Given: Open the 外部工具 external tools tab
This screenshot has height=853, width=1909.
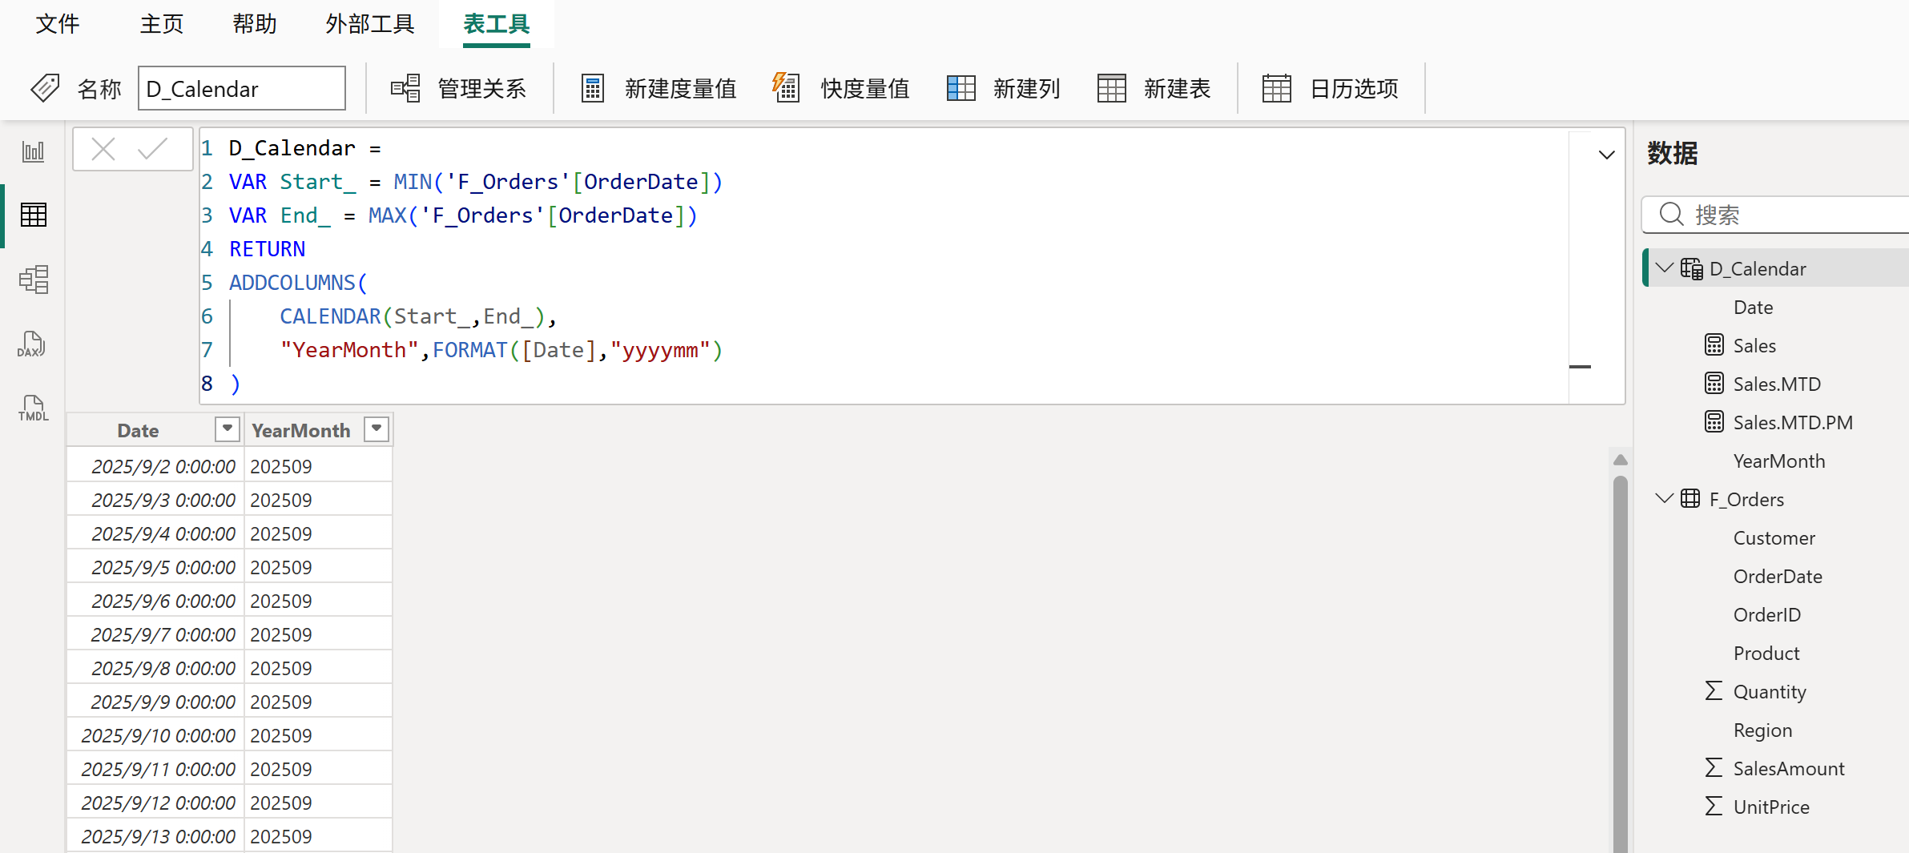Looking at the screenshot, I should click(369, 24).
